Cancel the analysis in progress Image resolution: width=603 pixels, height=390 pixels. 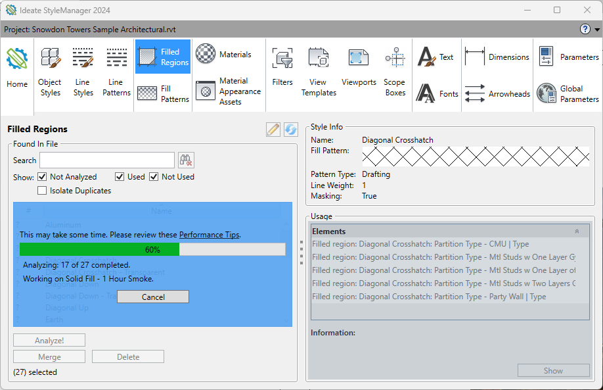tap(152, 297)
